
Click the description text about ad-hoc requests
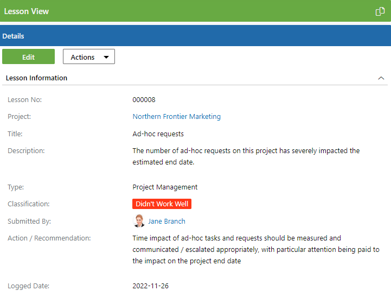pyautogui.click(x=246, y=156)
